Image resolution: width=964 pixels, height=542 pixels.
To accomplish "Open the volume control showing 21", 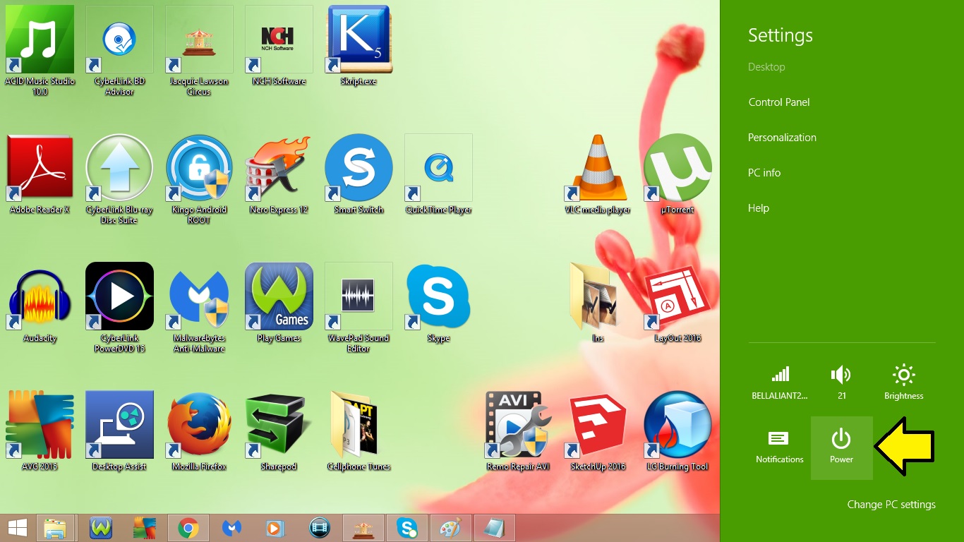I will point(842,383).
